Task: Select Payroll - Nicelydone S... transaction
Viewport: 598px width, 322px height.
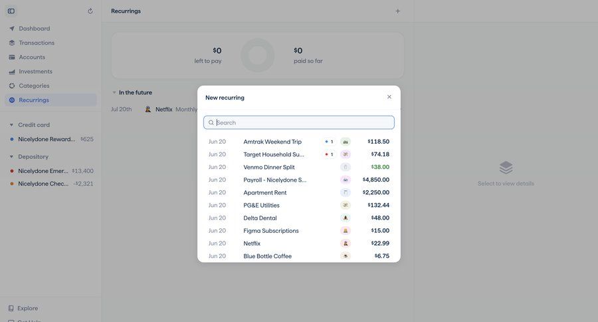Action: pos(299,180)
